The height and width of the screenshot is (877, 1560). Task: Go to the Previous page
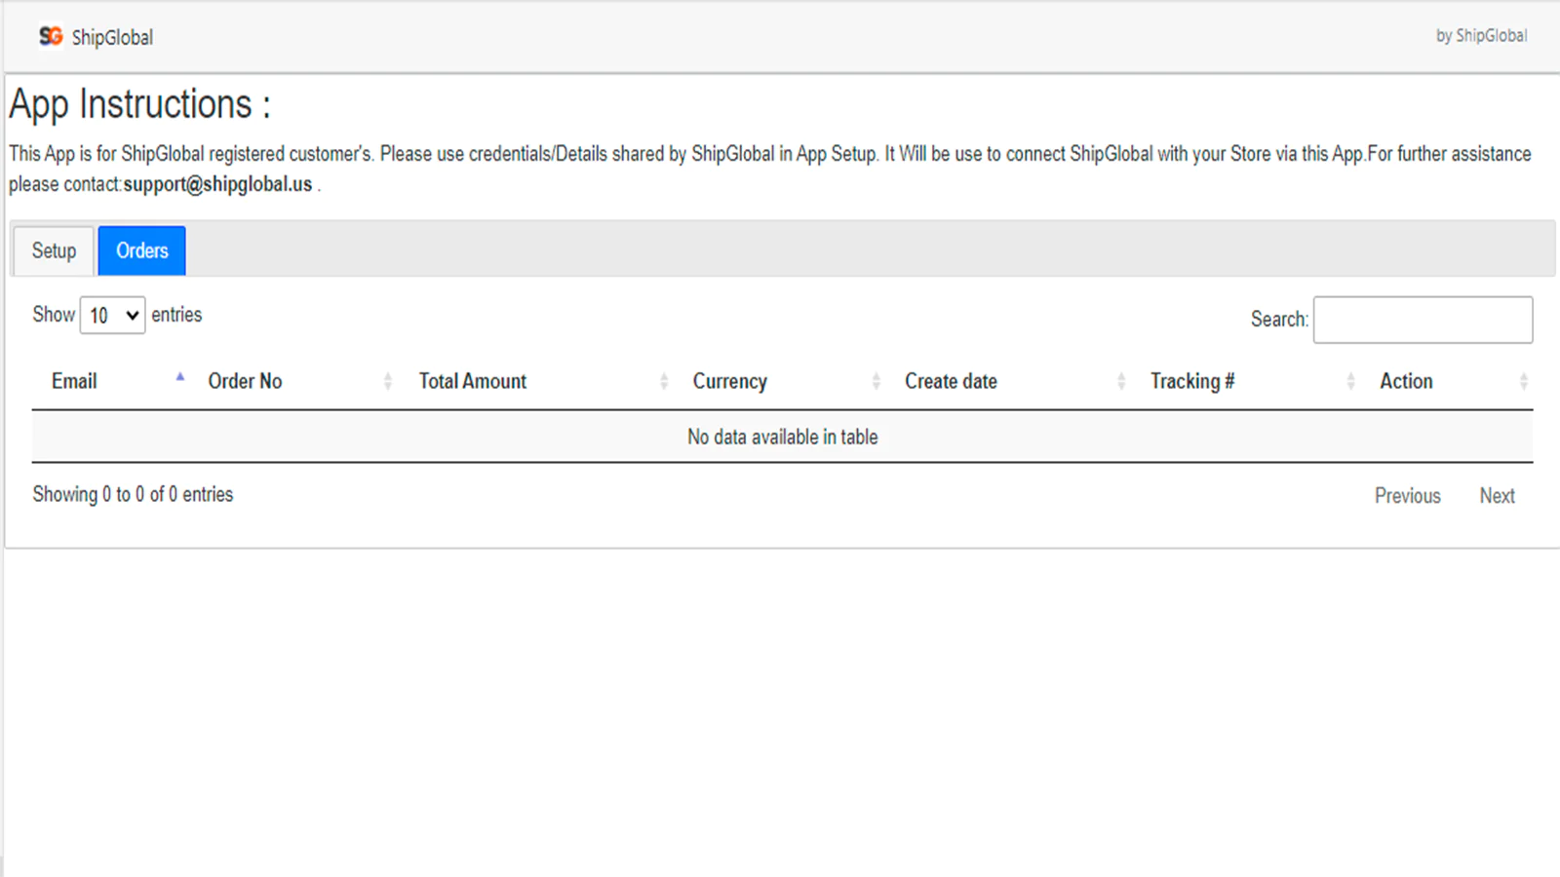coord(1408,495)
